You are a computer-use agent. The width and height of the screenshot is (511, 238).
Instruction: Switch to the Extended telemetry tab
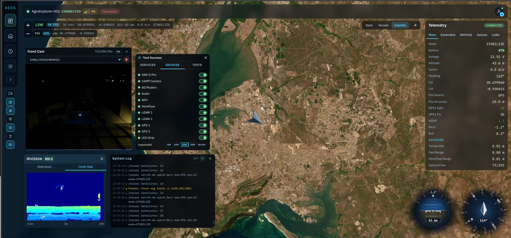[448, 35]
